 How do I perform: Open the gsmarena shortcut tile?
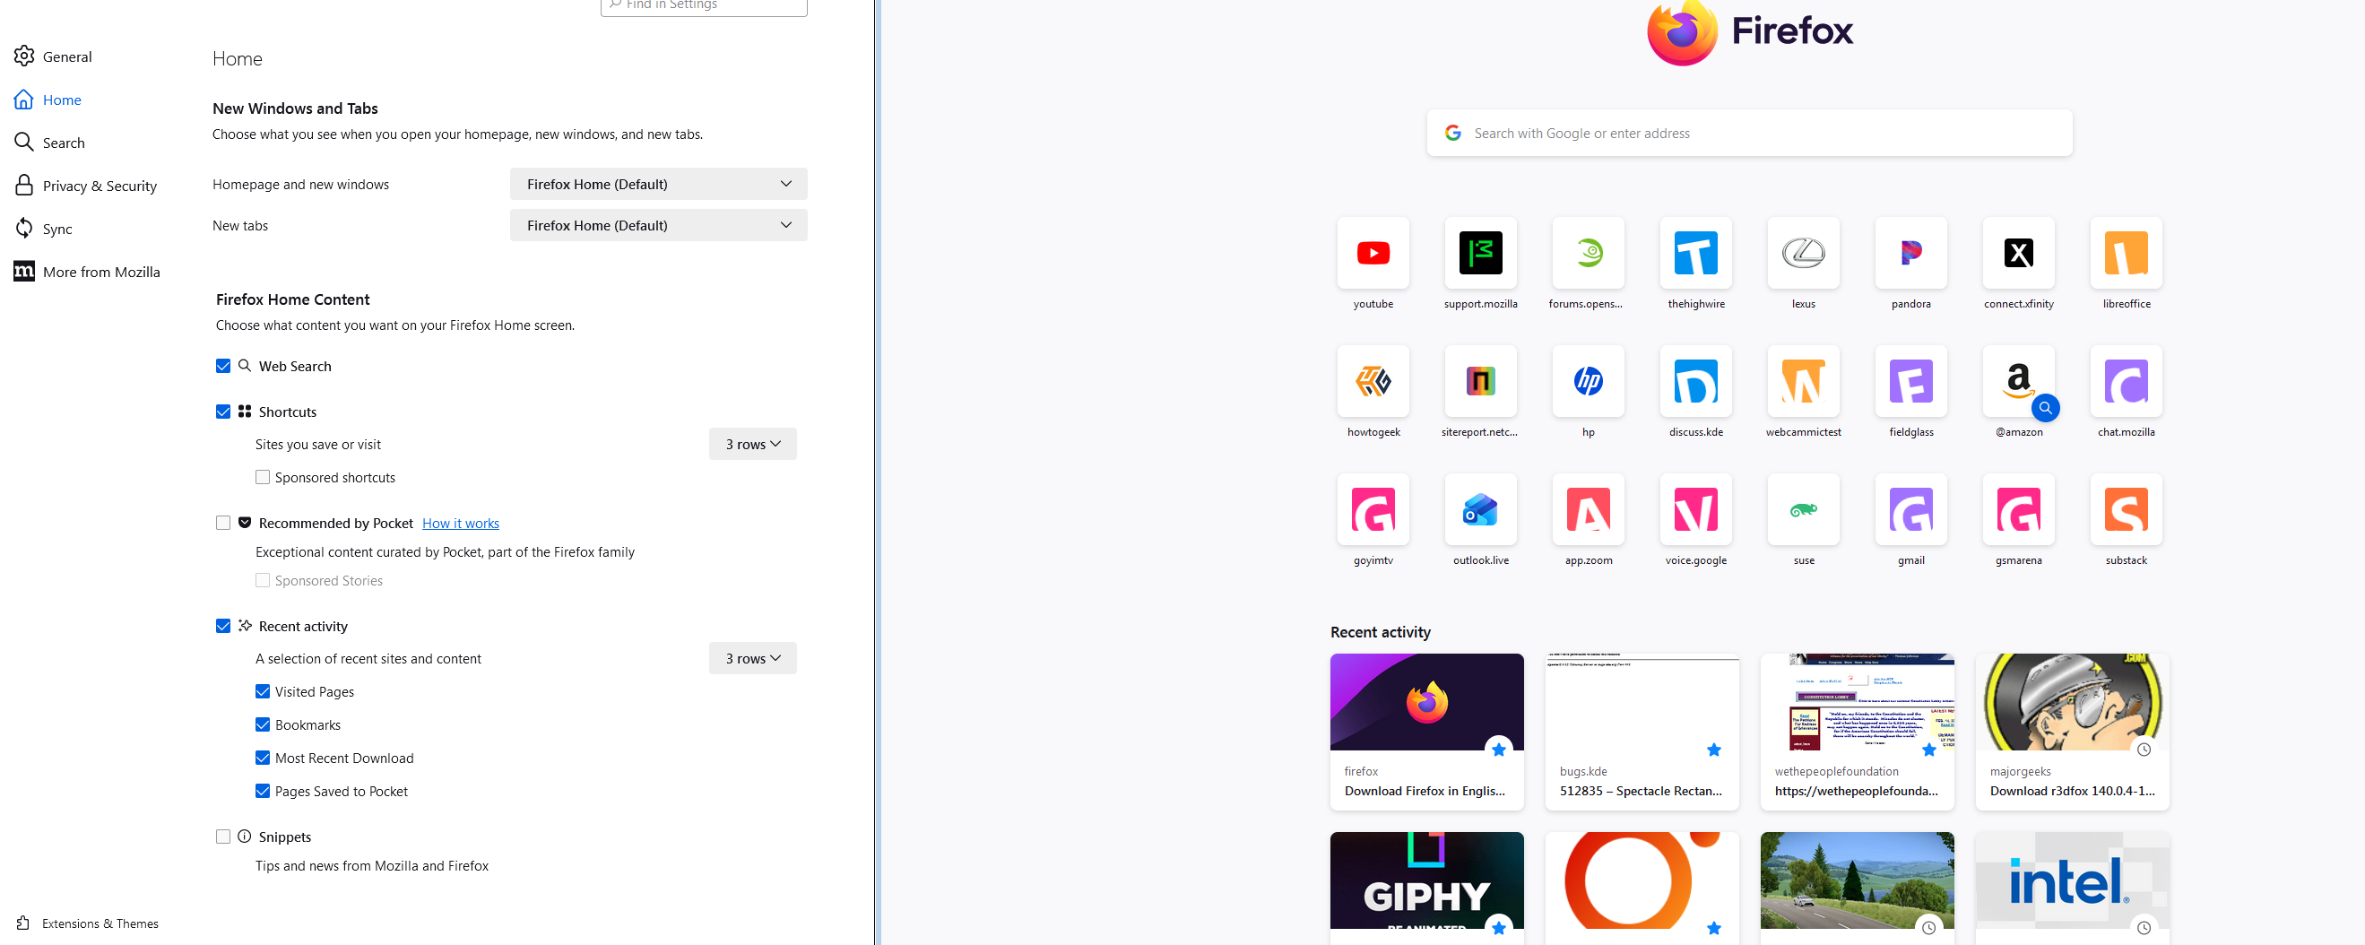[2018, 509]
